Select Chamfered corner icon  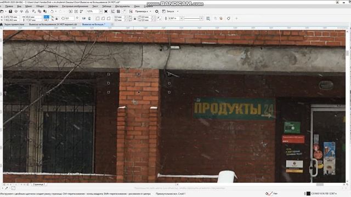[x=109, y=18]
